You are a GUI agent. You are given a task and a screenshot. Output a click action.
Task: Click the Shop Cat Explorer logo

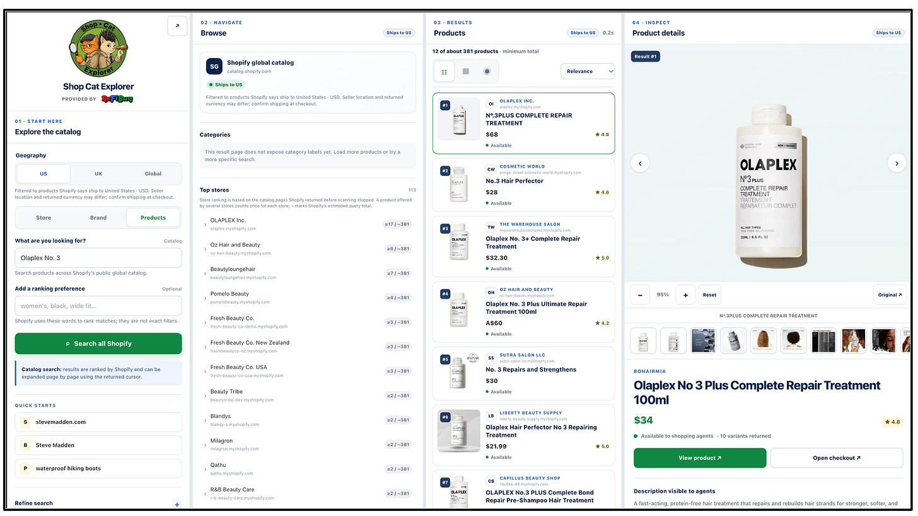(x=98, y=49)
